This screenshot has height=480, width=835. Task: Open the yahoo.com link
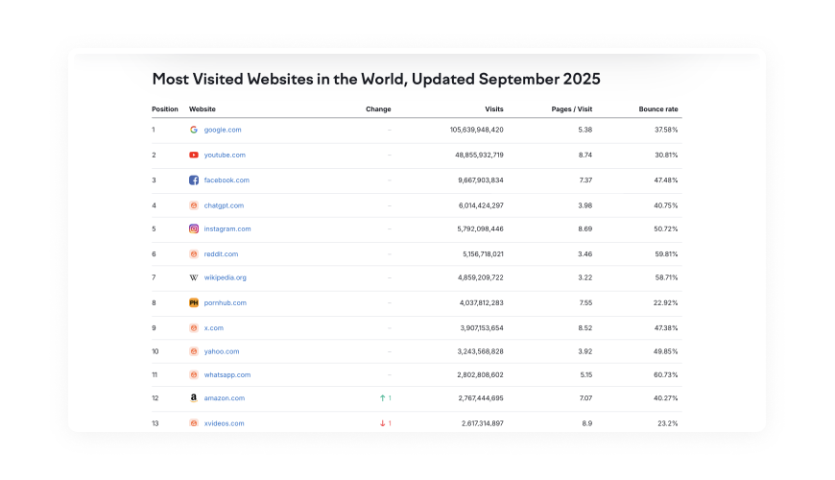(x=222, y=351)
